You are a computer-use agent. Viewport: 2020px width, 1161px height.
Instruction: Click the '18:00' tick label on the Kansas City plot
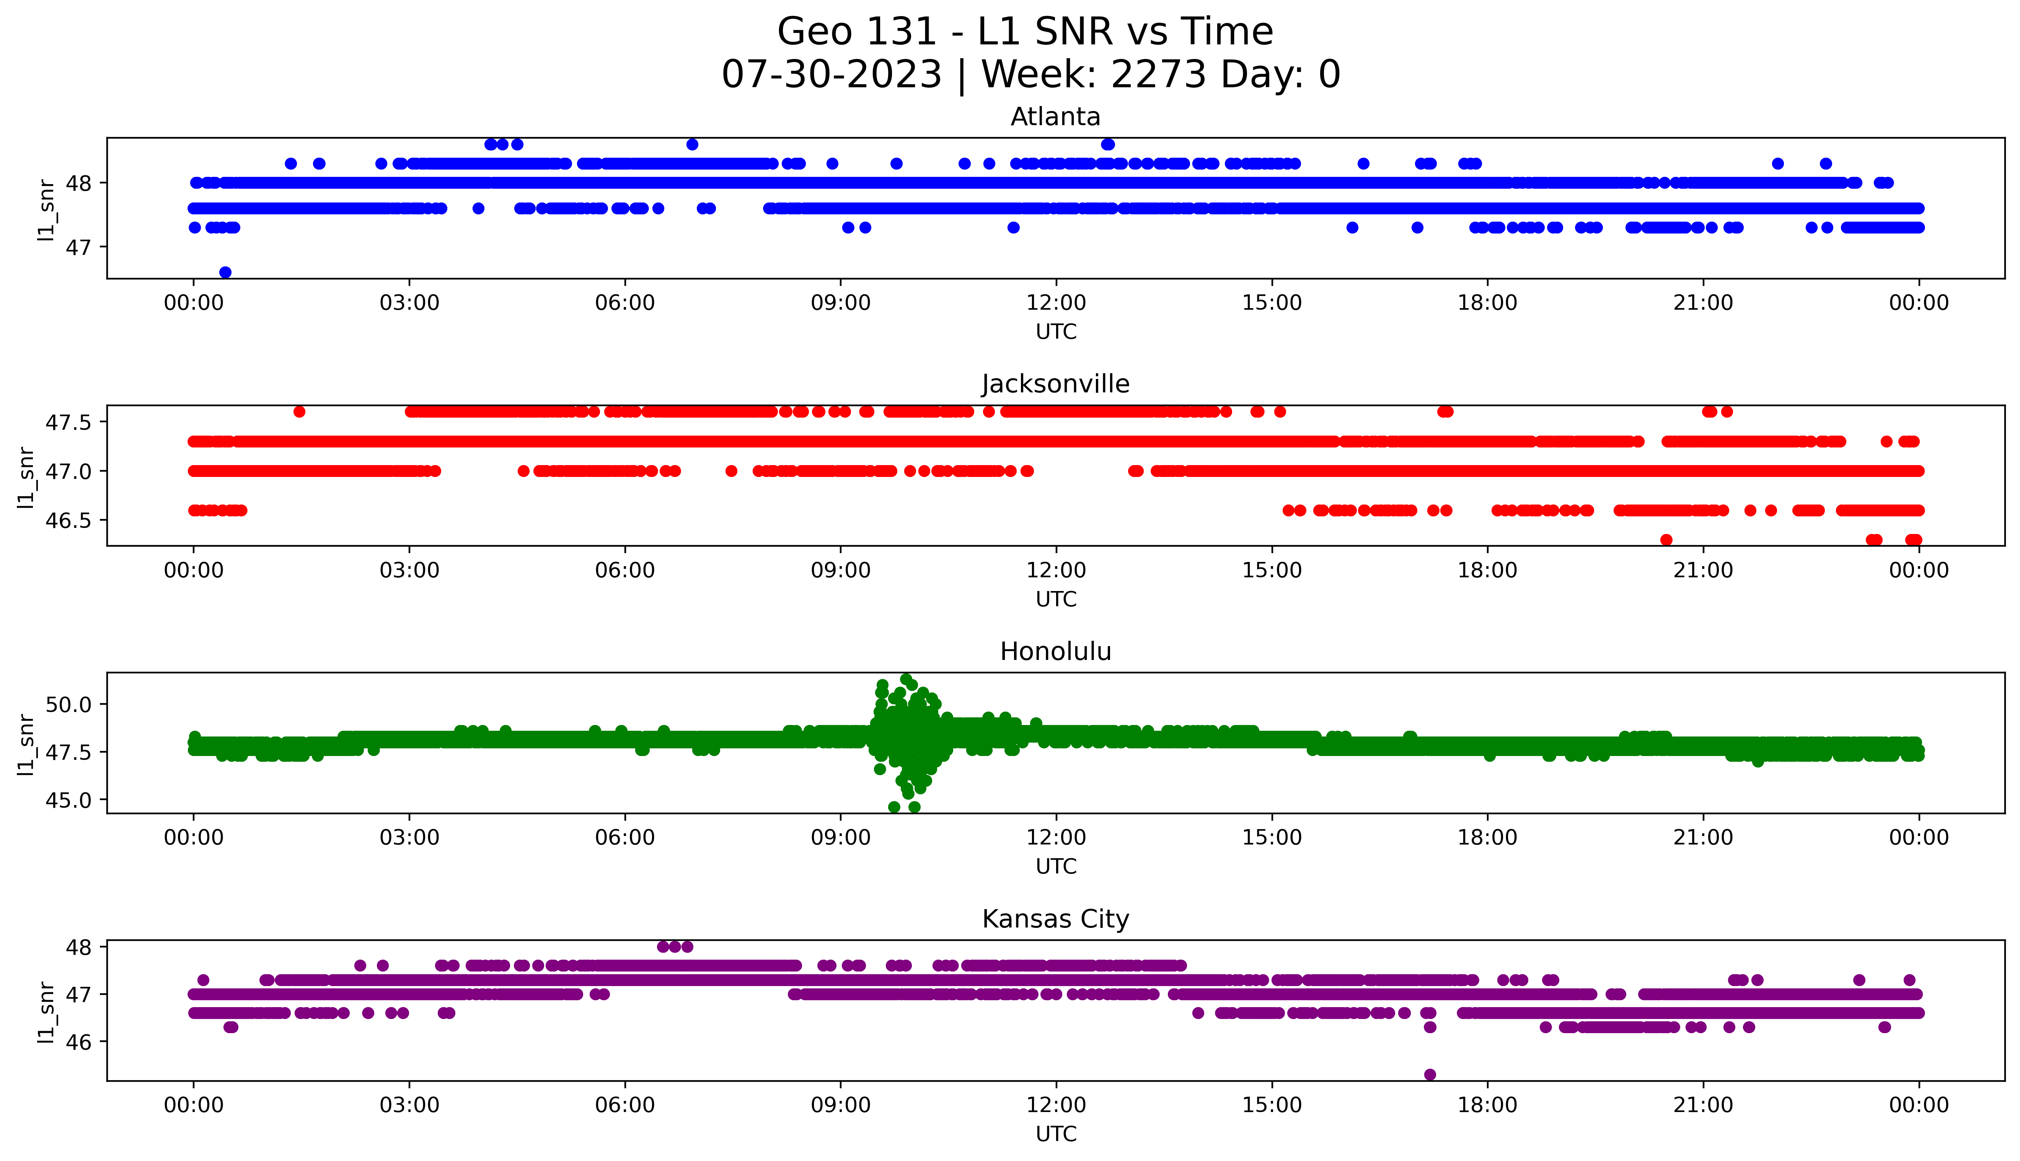pyautogui.click(x=1488, y=1105)
